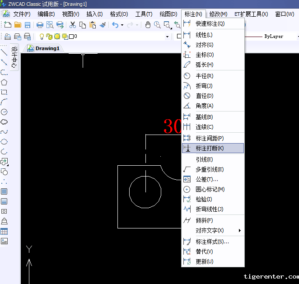Expand the 对齐文字(X) submenu
This screenshot has height=284, width=299.
213,230
